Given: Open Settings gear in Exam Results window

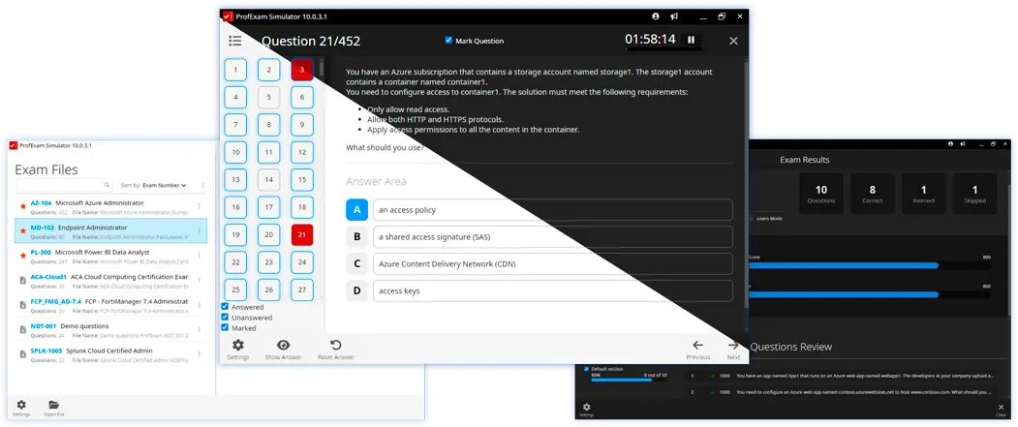Looking at the screenshot, I should 586,407.
